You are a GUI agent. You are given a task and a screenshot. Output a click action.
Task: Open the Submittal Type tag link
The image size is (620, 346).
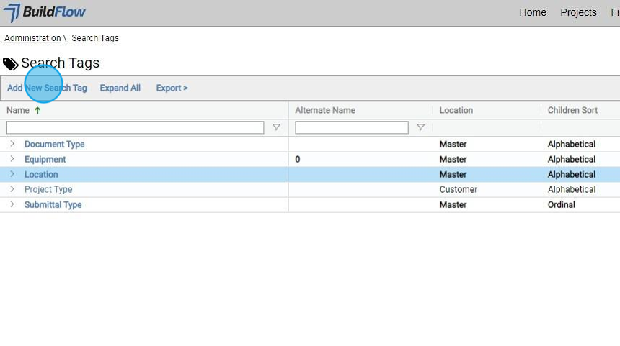(53, 204)
